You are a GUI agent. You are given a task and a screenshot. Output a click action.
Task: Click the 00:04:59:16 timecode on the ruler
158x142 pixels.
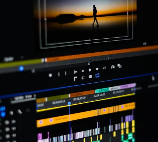pos(59,102)
